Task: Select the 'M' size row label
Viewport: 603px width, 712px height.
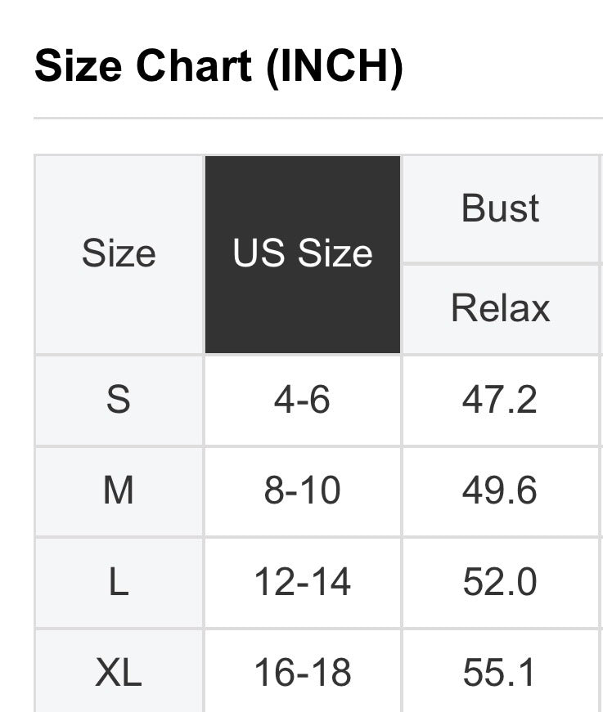Action: (x=119, y=491)
